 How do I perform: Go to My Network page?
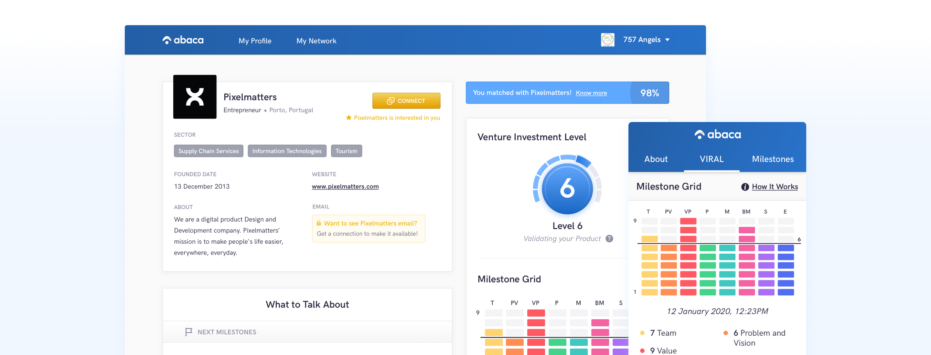pos(316,41)
